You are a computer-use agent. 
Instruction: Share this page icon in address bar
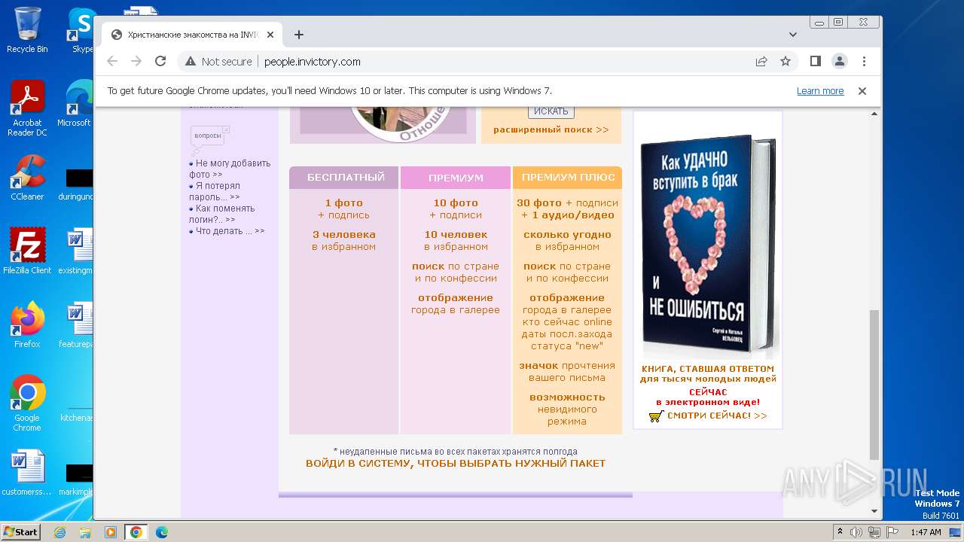[x=761, y=62]
